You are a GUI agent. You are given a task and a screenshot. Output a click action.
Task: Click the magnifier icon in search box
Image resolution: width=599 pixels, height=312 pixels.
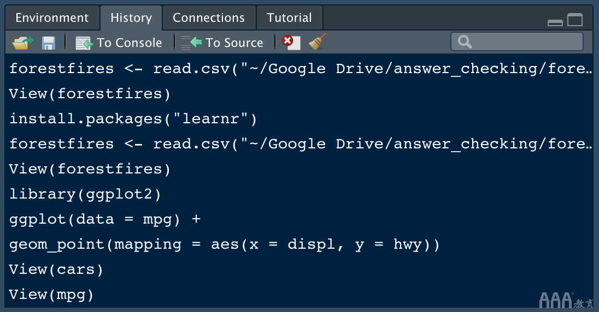[x=465, y=42]
